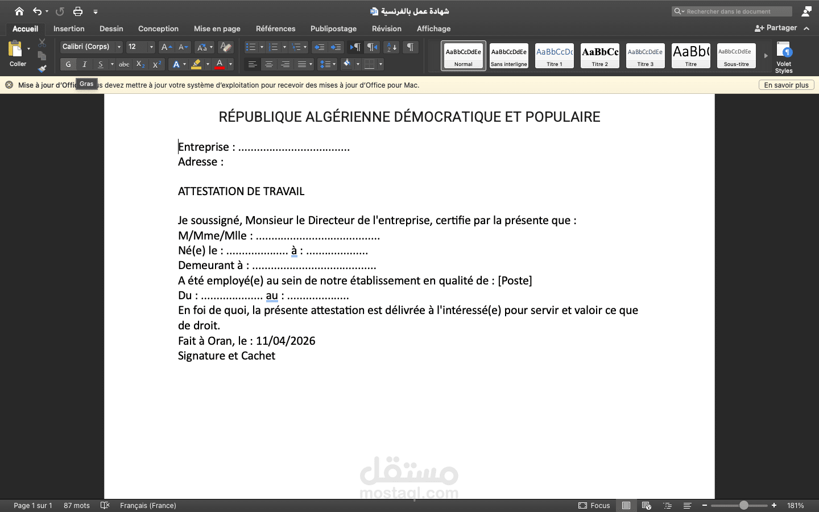
Task: Click the Coller paste icon
Action: 15,49
